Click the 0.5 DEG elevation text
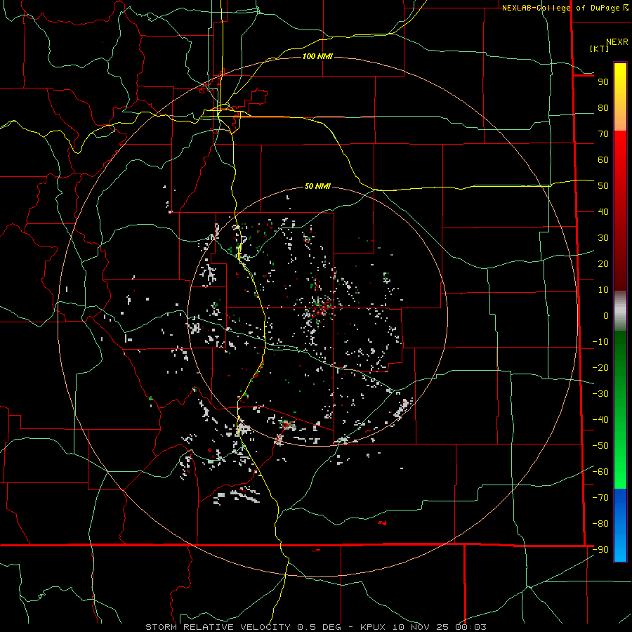The width and height of the screenshot is (632, 632). click(320, 627)
